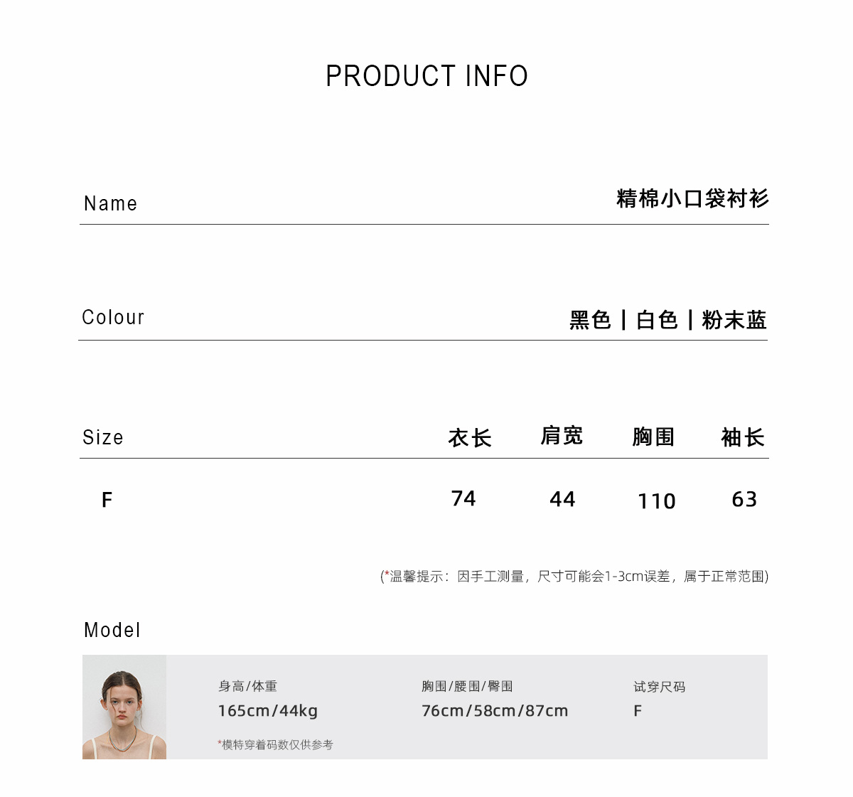This screenshot has width=853, height=797.
Task: Click the 温馨提示 measurement note
Action: (574, 576)
